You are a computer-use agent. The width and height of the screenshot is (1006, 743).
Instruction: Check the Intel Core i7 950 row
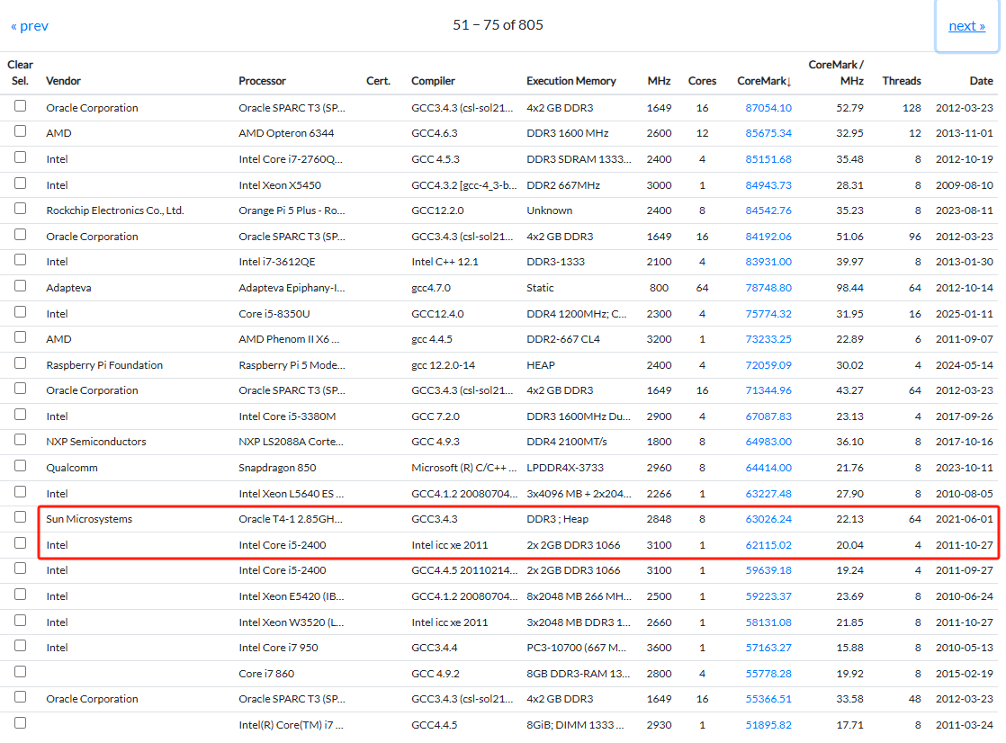pyautogui.click(x=21, y=646)
